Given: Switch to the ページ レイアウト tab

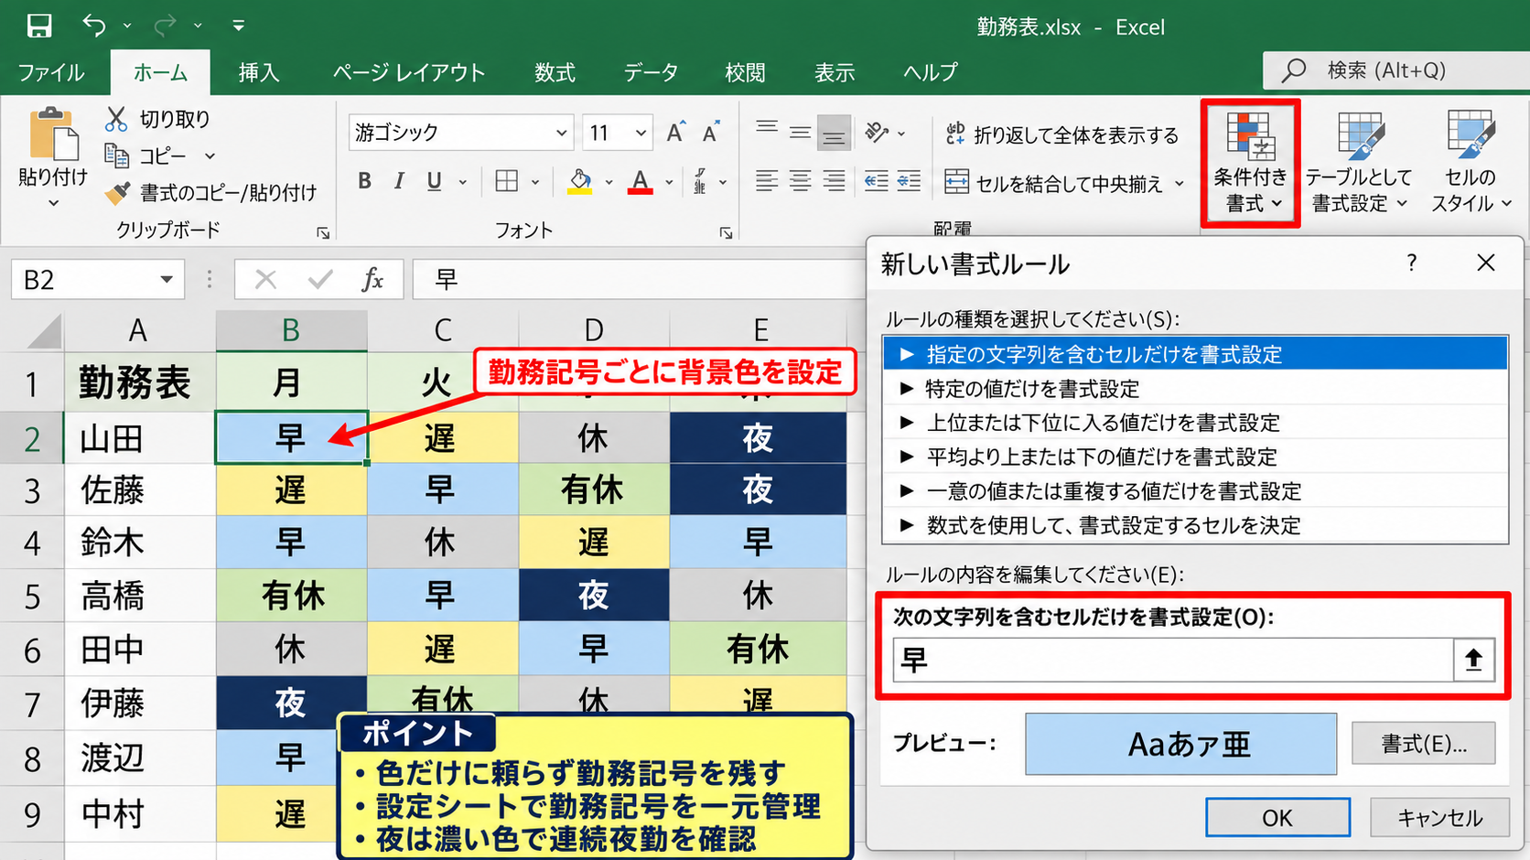Looking at the screenshot, I should tap(408, 72).
